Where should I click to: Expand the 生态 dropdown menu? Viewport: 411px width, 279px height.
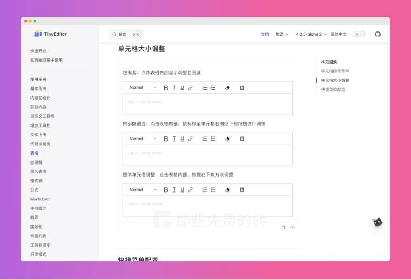281,34
